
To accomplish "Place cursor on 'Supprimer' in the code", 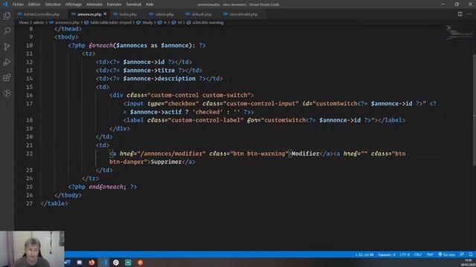I will (x=166, y=162).
